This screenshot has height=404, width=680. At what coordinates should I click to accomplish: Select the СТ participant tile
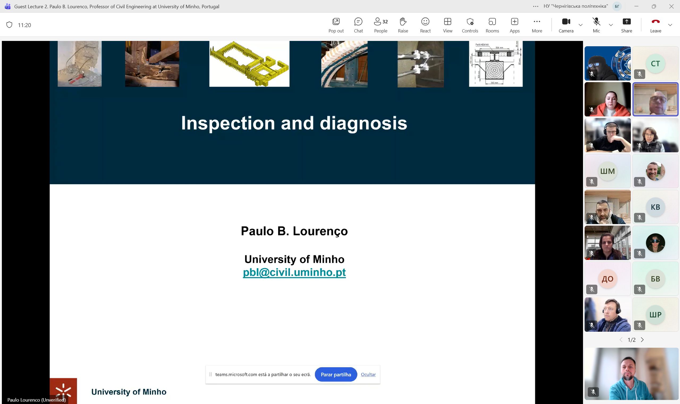tap(655, 63)
